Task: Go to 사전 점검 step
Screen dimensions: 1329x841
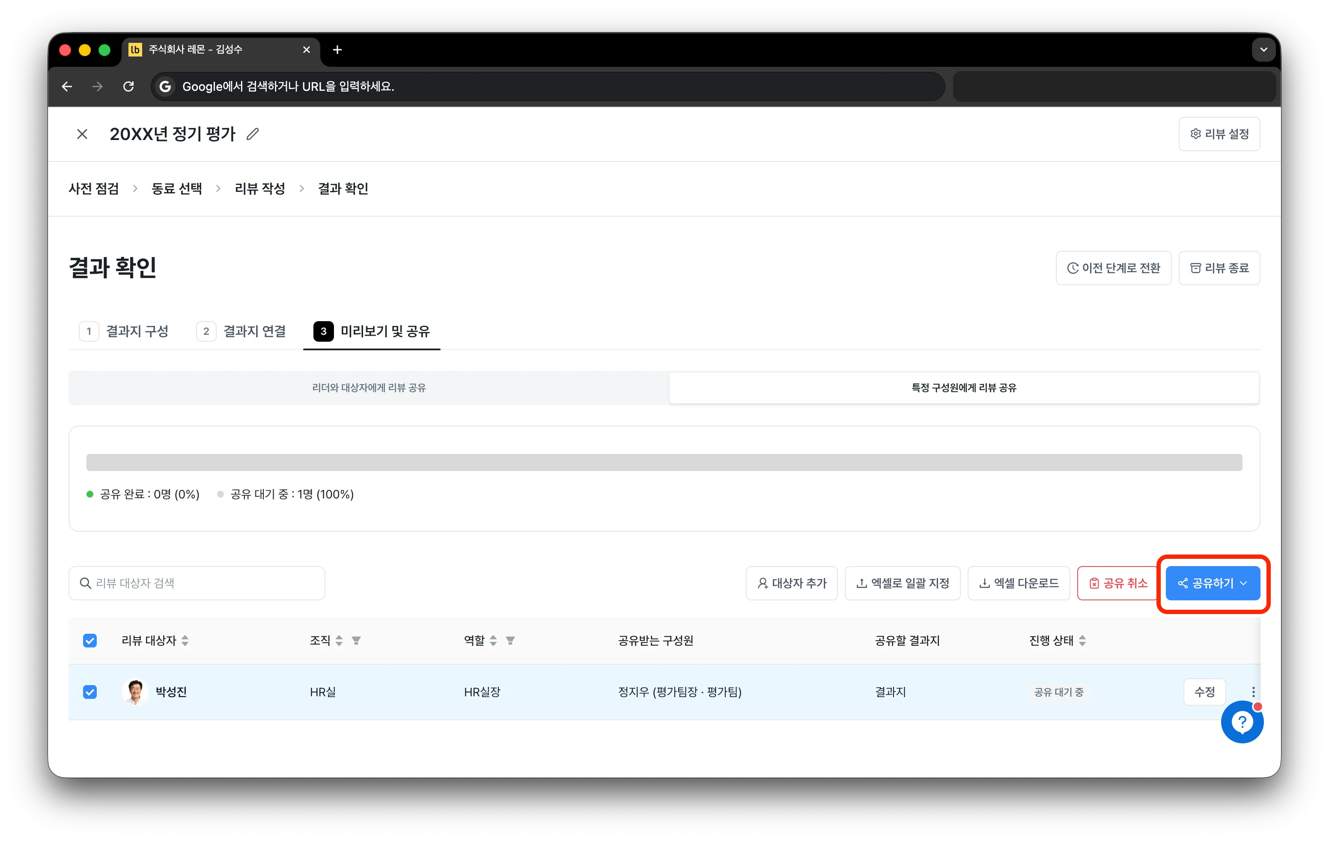Action: click(x=94, y=189)
